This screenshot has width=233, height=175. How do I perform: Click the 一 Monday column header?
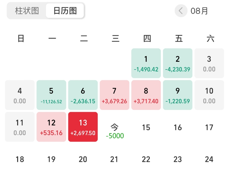coord(52,38)
